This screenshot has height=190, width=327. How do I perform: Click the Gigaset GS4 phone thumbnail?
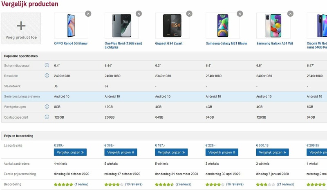pos(172,26)
